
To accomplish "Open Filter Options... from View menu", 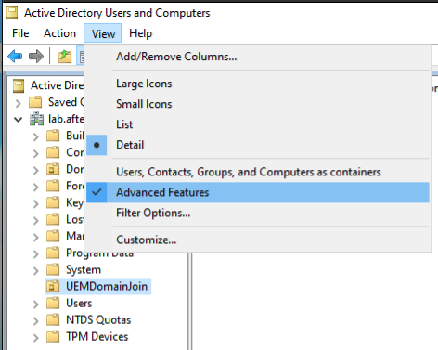I will point(258,213).
